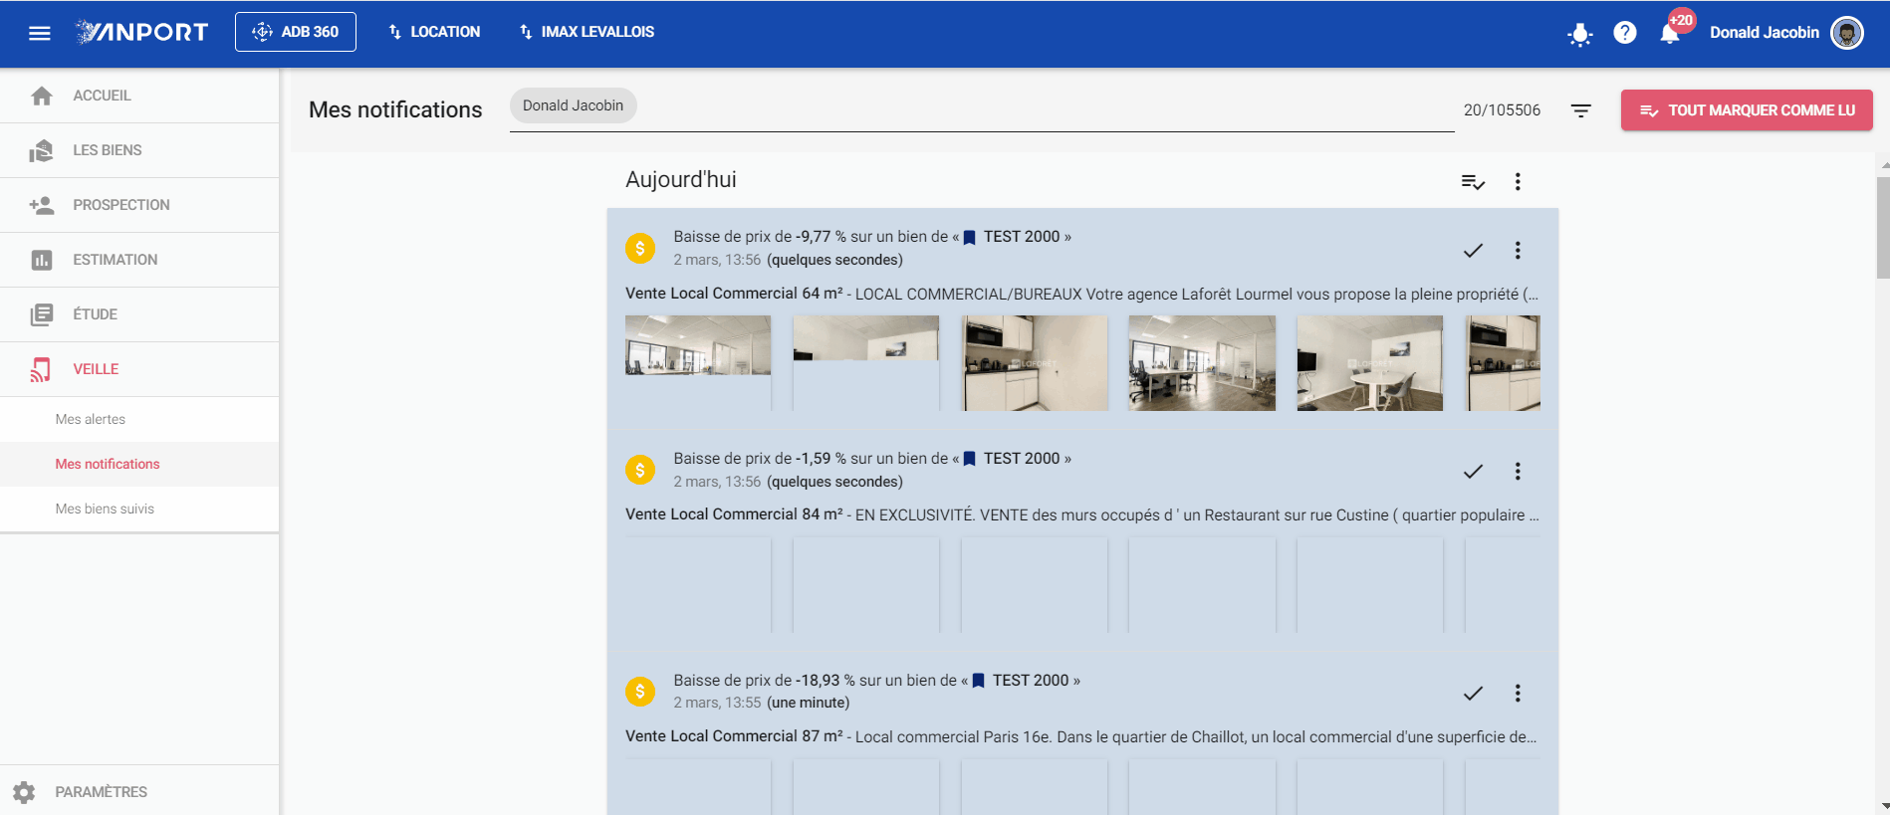Open more options for -1,59 % notification

click(x=1518, y=472)
